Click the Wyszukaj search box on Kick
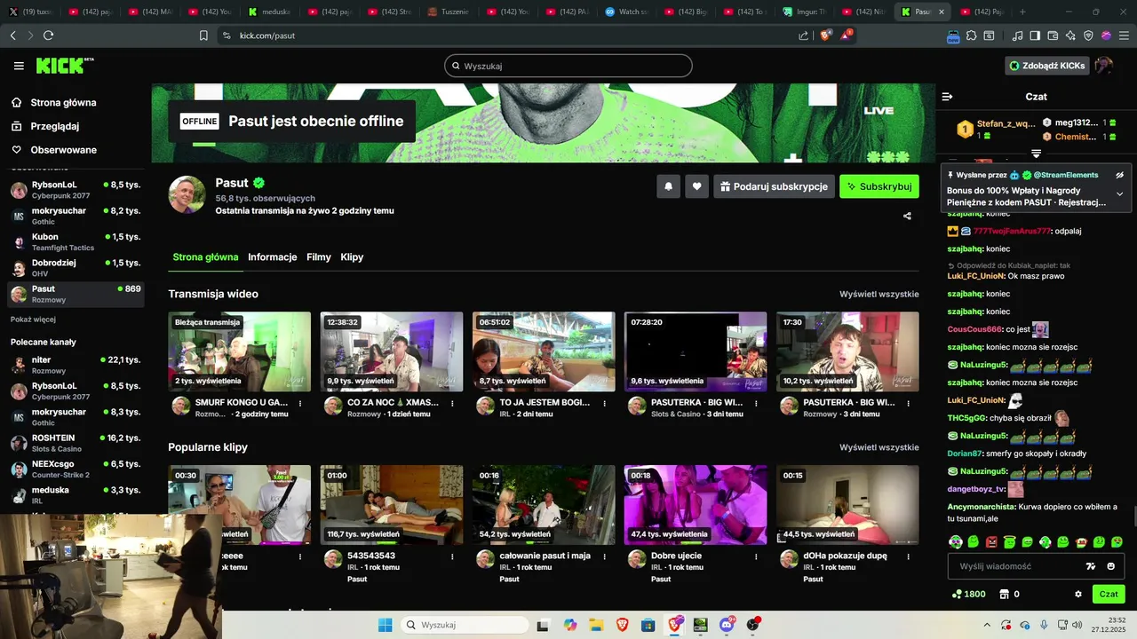Image resolution: width=1137 pixels, height=639 pixels. tap(568, 66)
